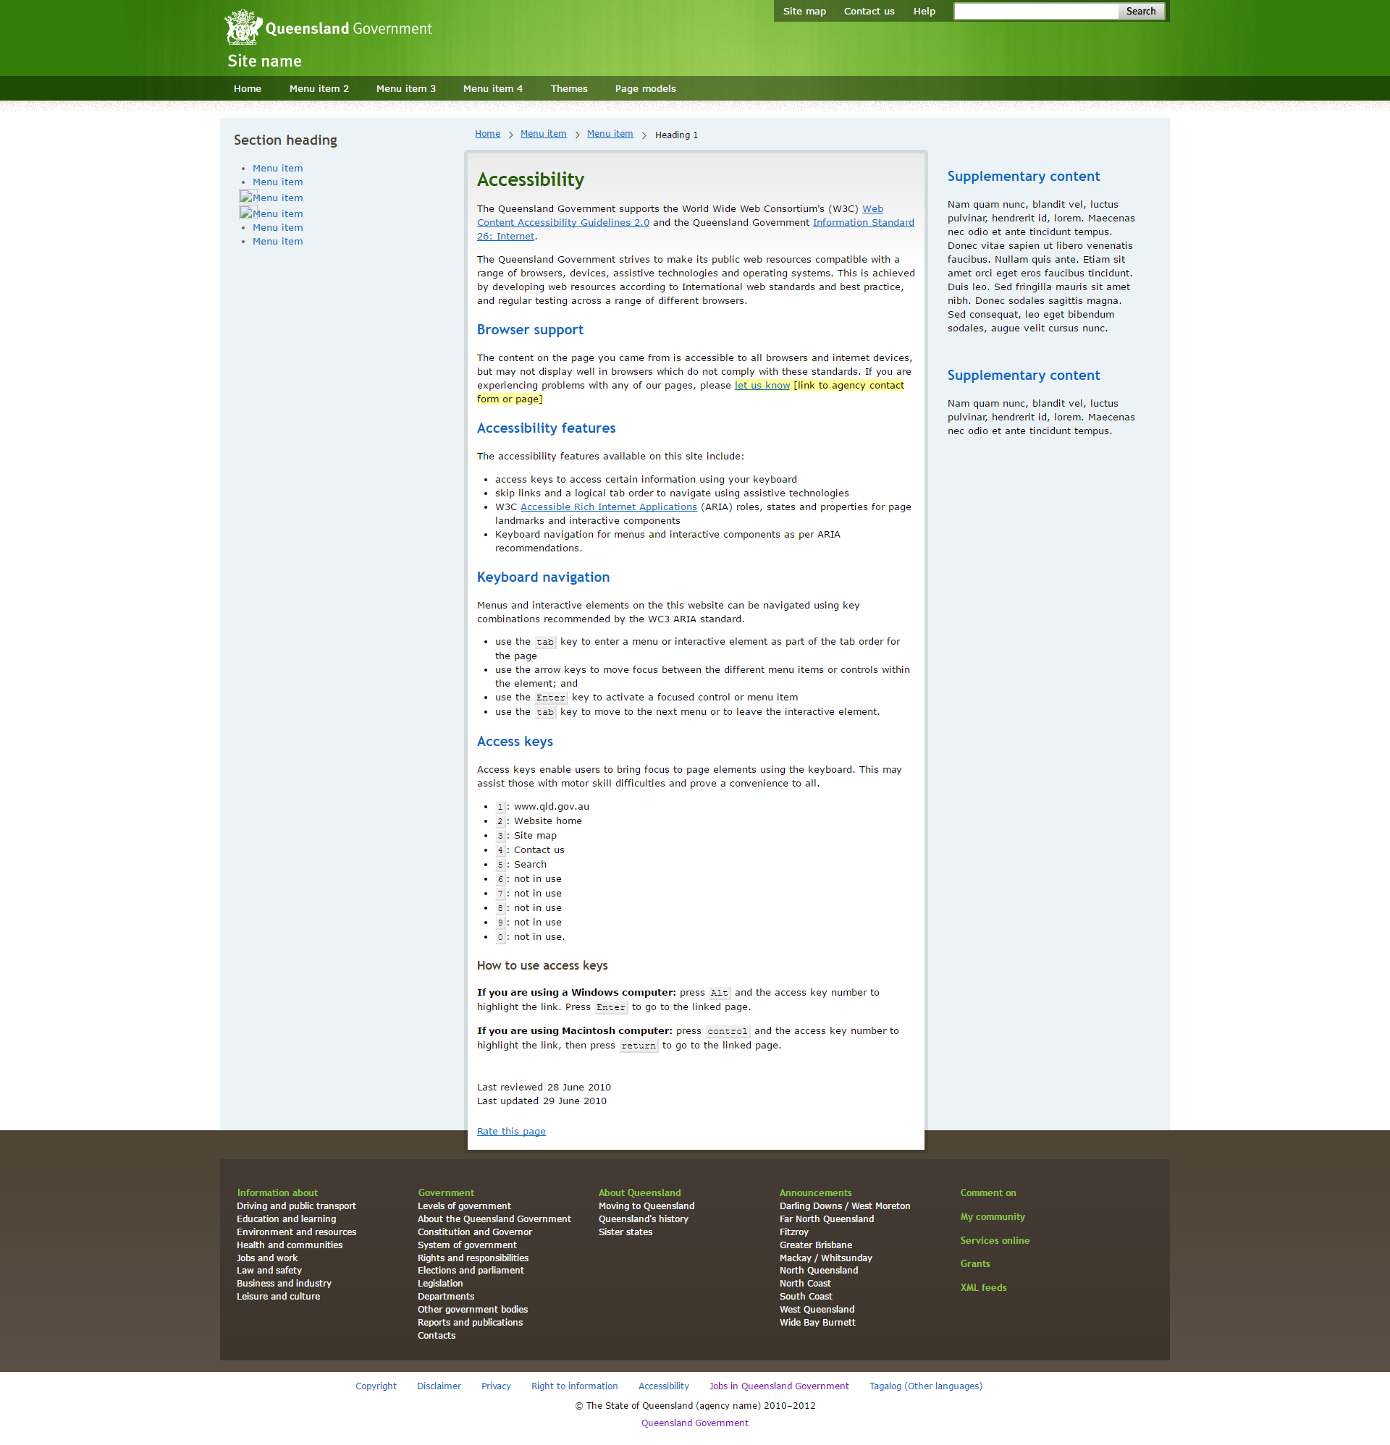The height and width of the screenshot is (1445, 1390).
Task: Select Tagalog (Other languages) footer link
Action: tap(925, 1386)
